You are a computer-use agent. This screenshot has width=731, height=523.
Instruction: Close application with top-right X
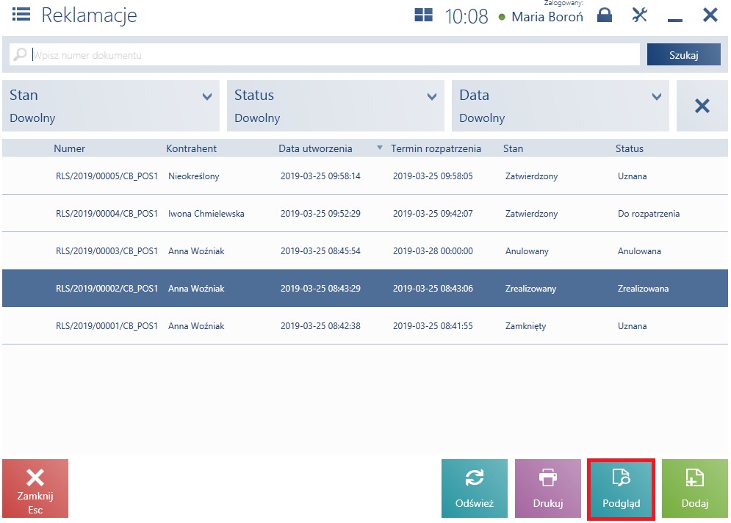710,15
